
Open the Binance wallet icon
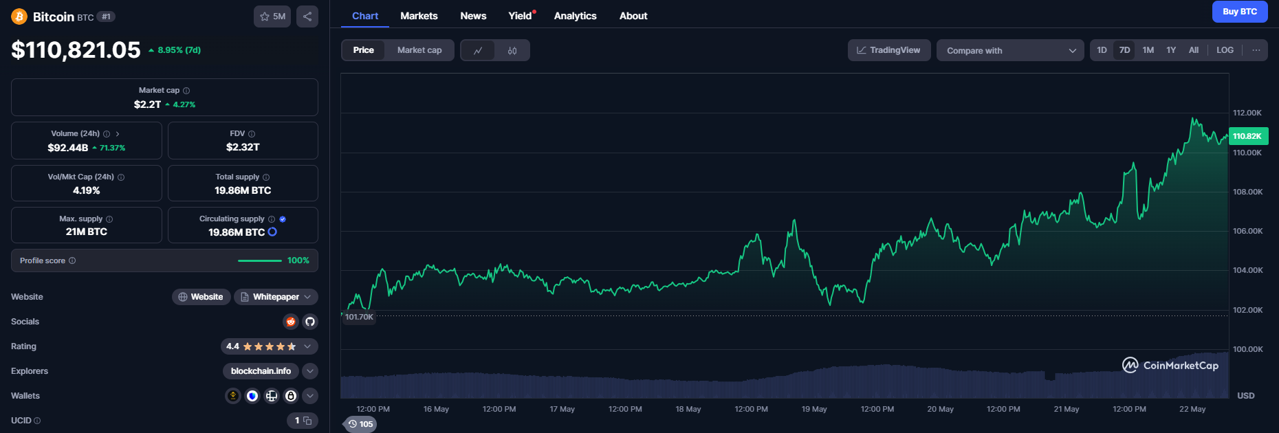pyautogui.click(x=233, y=396)
